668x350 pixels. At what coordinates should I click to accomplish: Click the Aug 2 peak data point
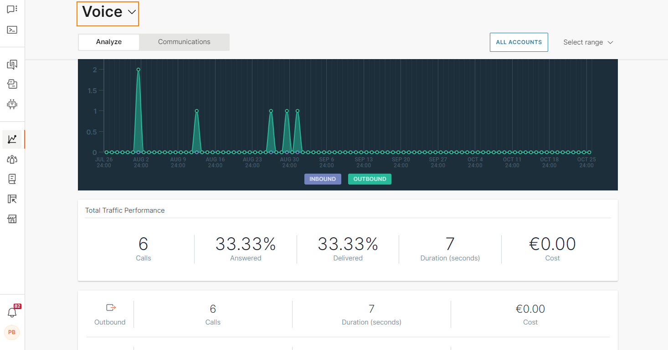(x=138, y=70)
